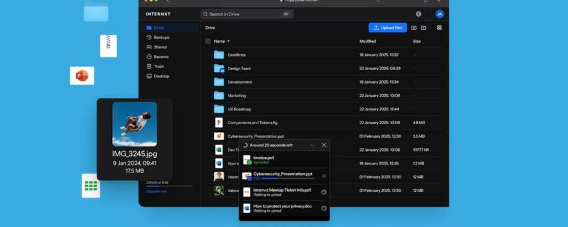Open the Deadlines folder icon
The width and height of the screenshot is (568, 227).
pyautogui.click(x=219, y=55)
